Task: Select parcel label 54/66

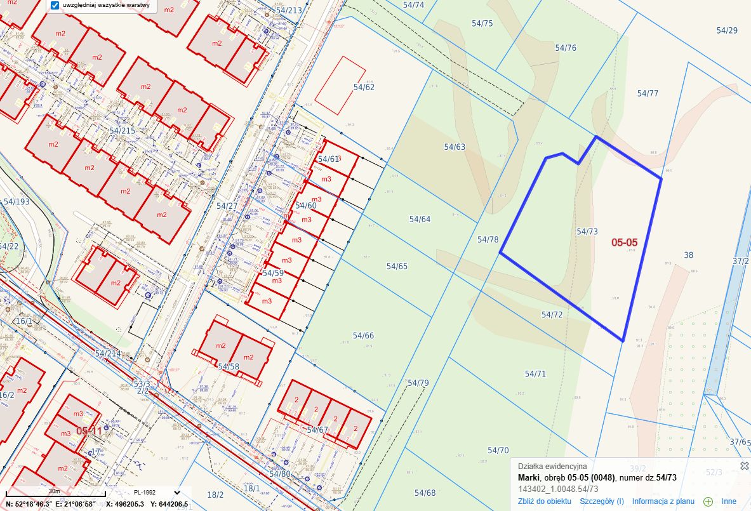Action: point(363,336)
